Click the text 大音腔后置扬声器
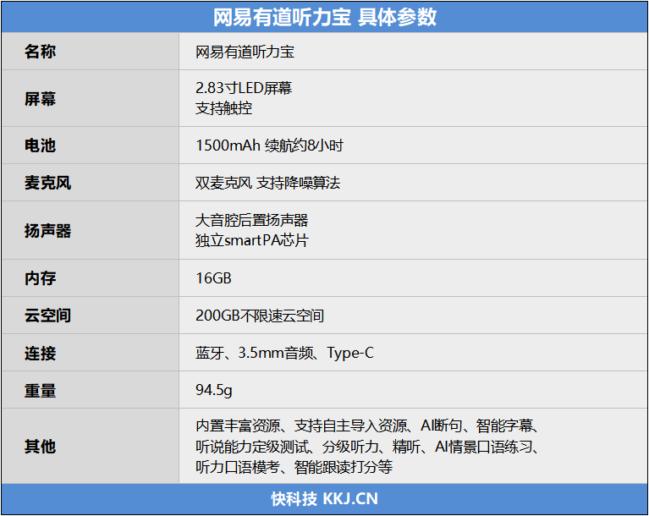The height and width of the screenshot is (516, 649). coord(251,220)
